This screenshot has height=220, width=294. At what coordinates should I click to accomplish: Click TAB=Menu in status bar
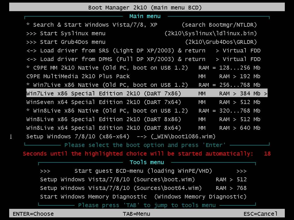136,214
